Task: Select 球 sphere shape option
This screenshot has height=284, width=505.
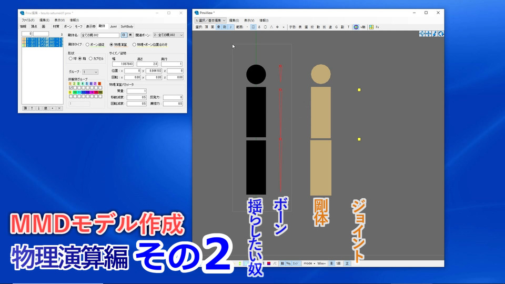Action: point(73,58)
